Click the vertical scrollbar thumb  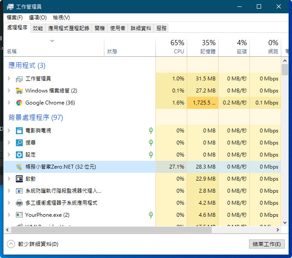tap(285, 70)
